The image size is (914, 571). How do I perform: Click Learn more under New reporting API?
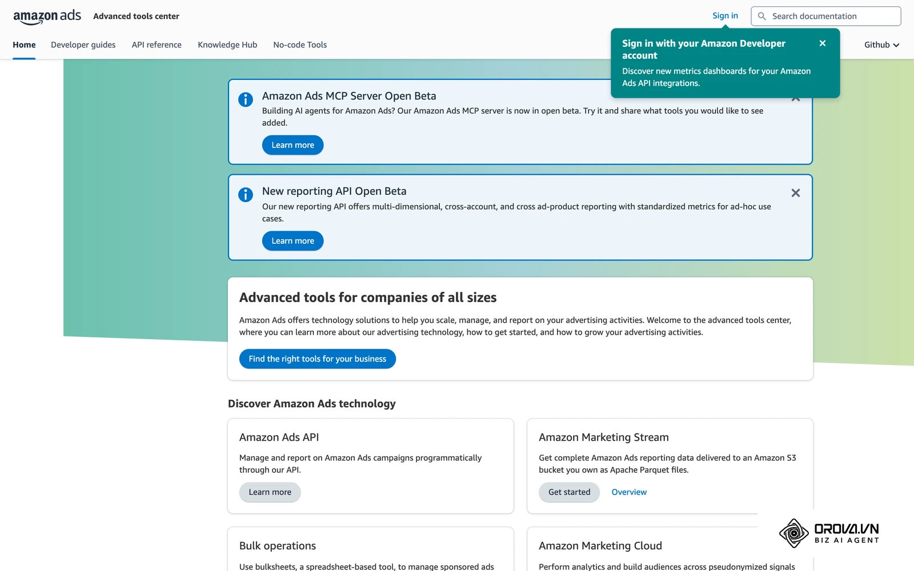pyautogui.click(x=292, y=241)
